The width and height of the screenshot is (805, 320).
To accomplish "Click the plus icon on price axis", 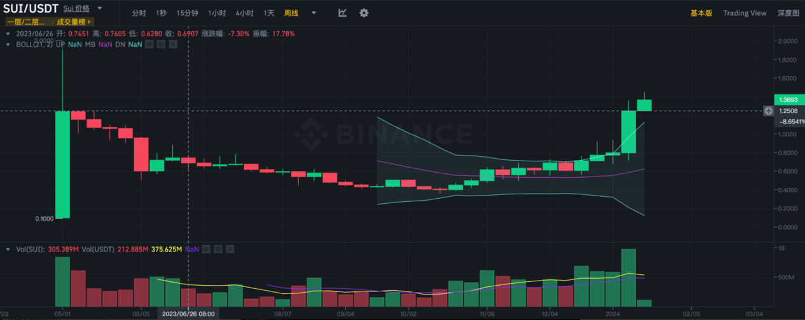I will coord(768,110).
